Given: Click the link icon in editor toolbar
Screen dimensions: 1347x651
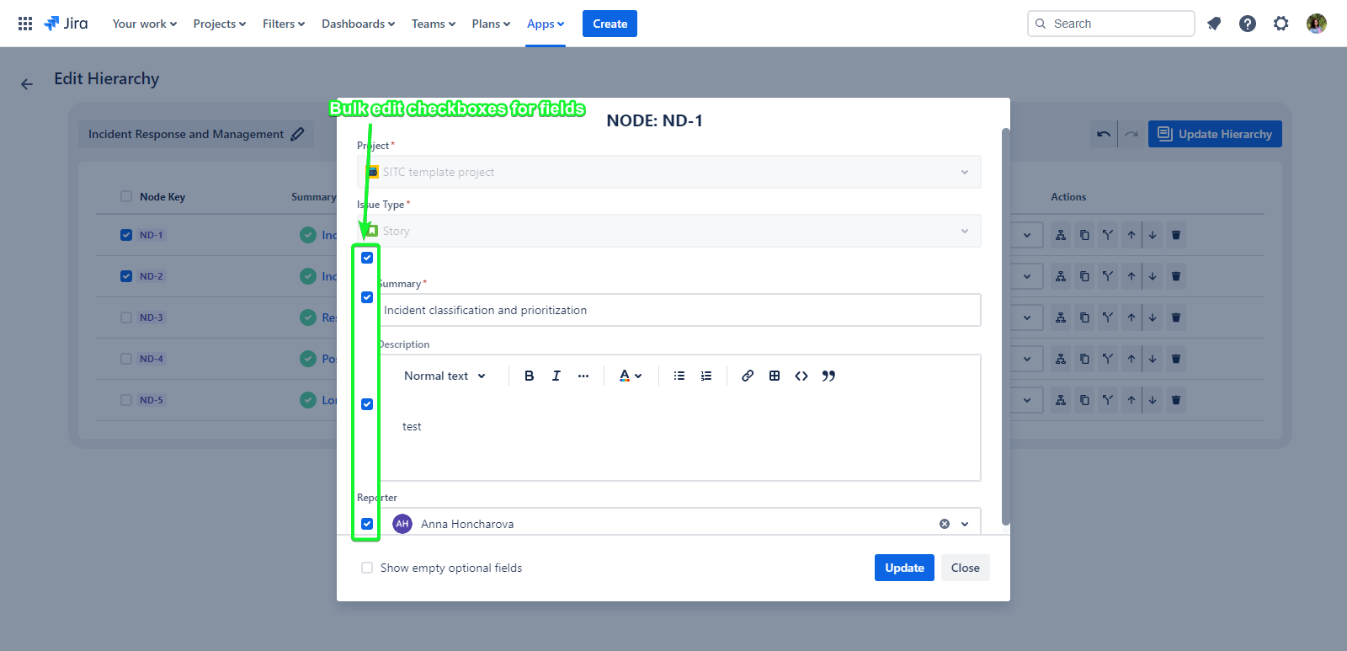Looking at the screenshot, I should pyautogui.click(x=747, y=376).
